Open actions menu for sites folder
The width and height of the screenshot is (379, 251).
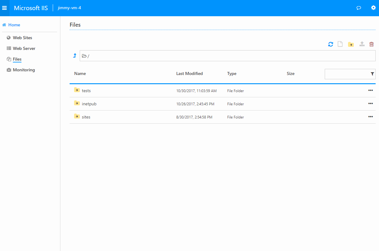(x=370, y=117)
